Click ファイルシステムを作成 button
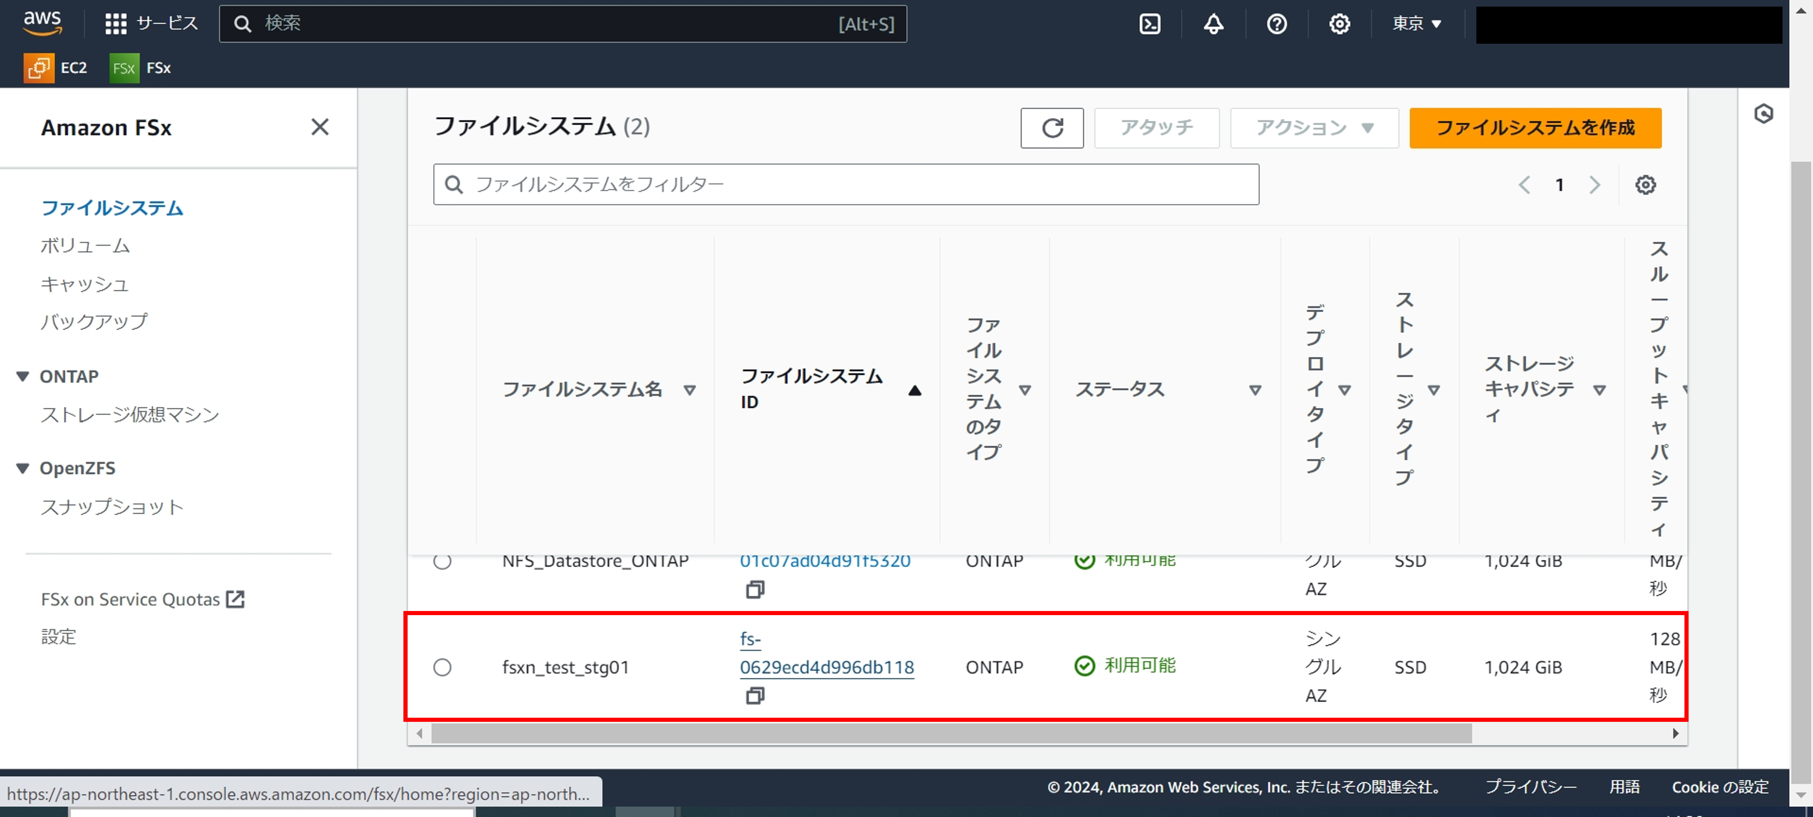This screenshot has height=817, width=1813. pyautogui.click(x=1535, y=128)
